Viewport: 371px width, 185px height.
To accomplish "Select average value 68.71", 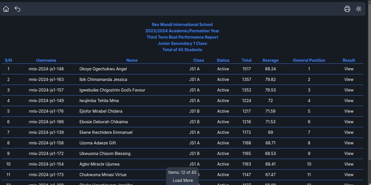I will point(270,143).
